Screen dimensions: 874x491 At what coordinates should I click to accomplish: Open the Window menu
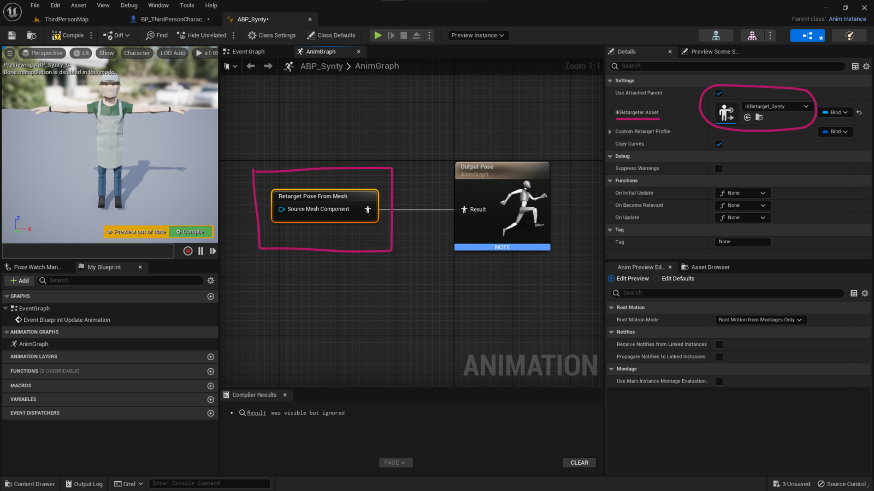click(158, 5)
